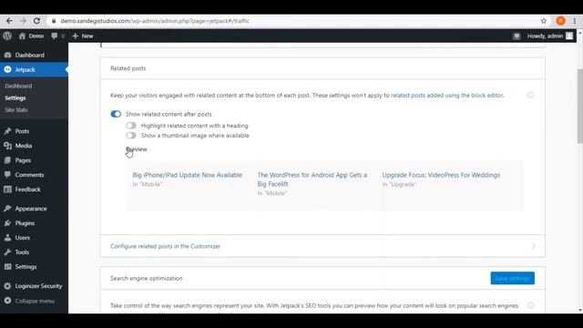Open comments bubble in admin bar

(57, 36)
